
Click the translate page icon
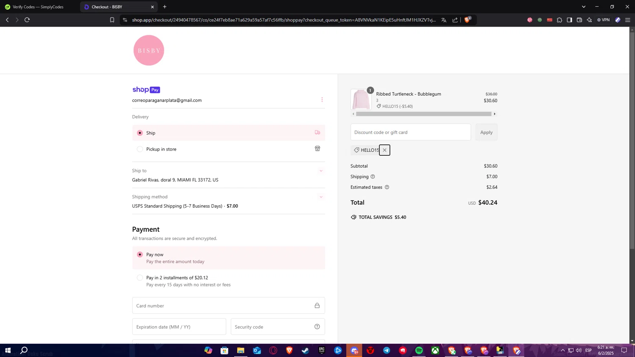444,20
